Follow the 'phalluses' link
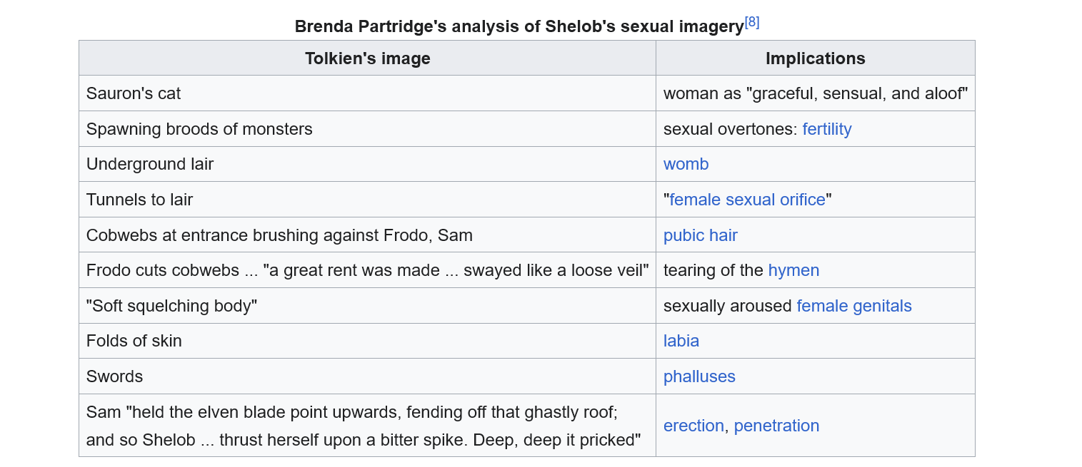 point(698,376)
